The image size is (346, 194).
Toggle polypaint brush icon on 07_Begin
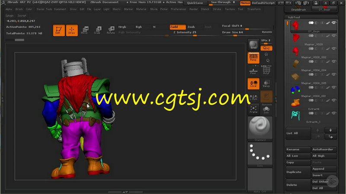(x=328, y=23)
